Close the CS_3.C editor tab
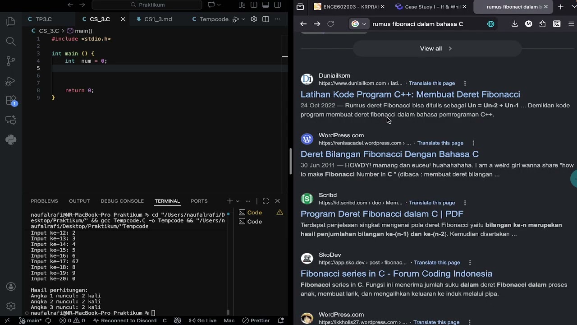The width and height of the screenshot is (577, 325). tap(123, 19)
